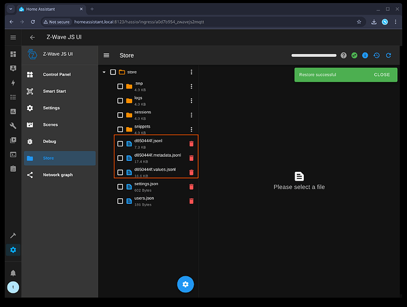Go to Control Panel
This screenshot has width=407, height=307.
(60, 74)
